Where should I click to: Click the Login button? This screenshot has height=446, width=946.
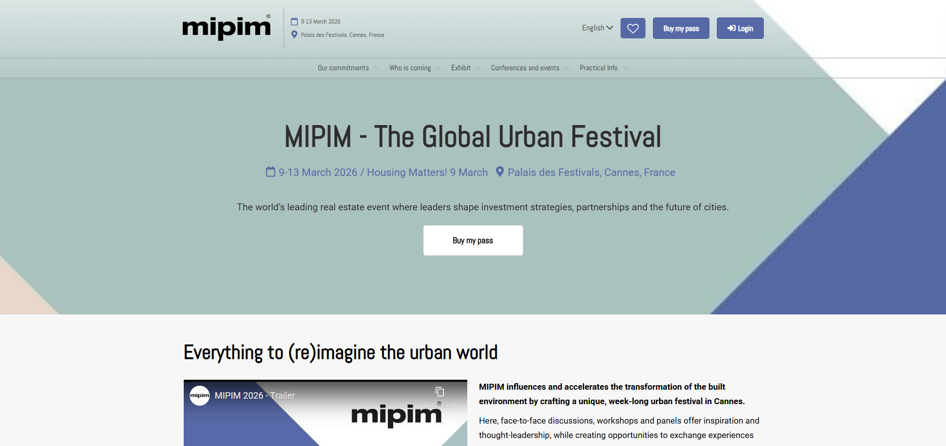click(740, 28)
